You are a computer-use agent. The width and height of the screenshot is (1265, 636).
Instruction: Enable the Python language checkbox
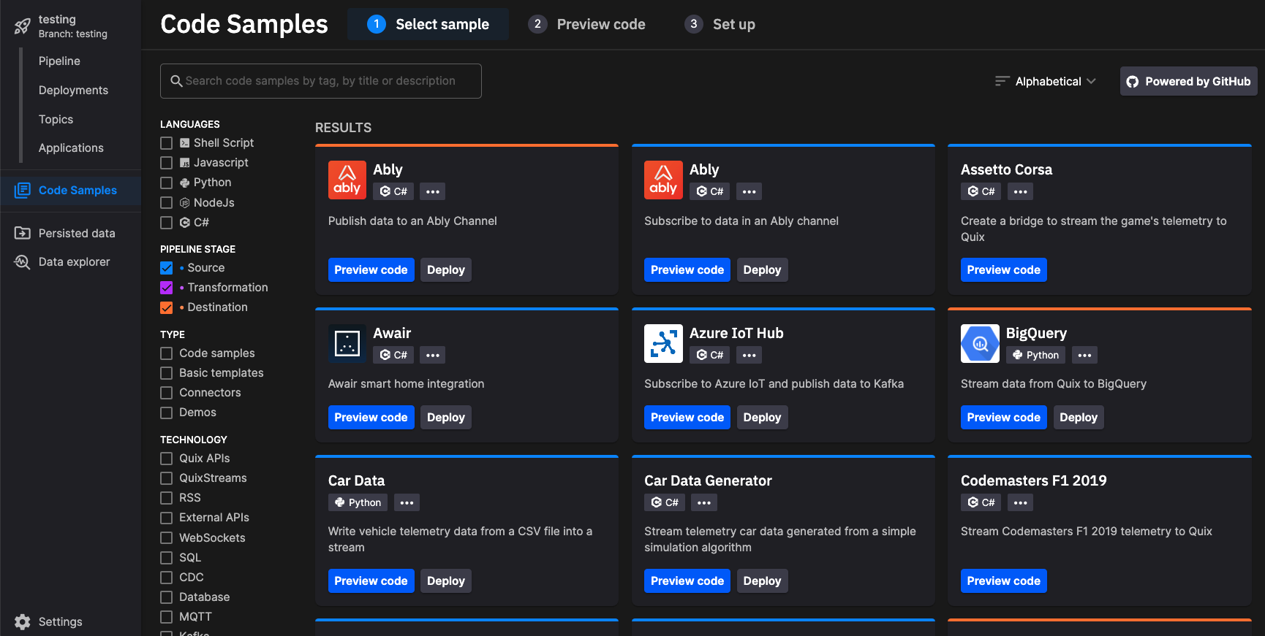[x=167, y=183]
